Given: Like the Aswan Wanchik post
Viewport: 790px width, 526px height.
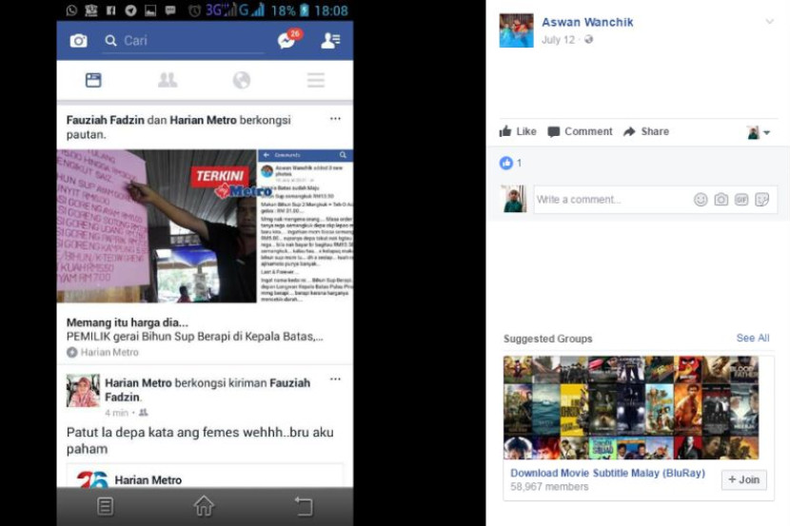Looking at the screenshot, I should (x=519, y=132).
